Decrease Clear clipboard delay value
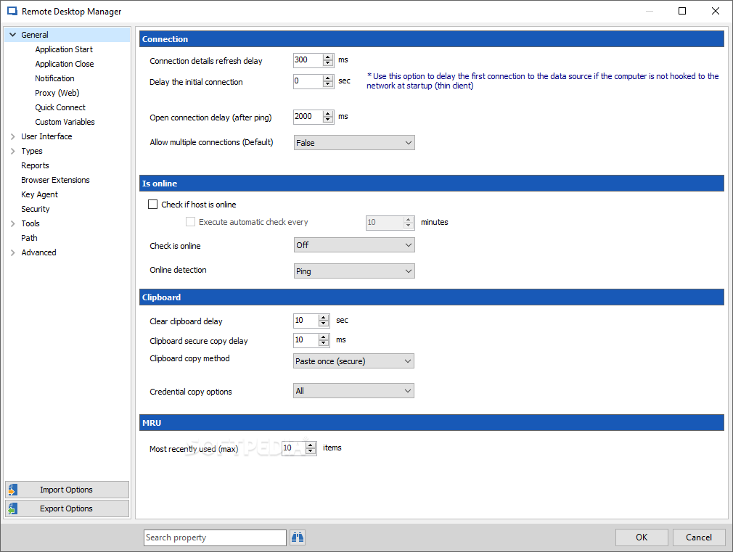 coord(324,324)
